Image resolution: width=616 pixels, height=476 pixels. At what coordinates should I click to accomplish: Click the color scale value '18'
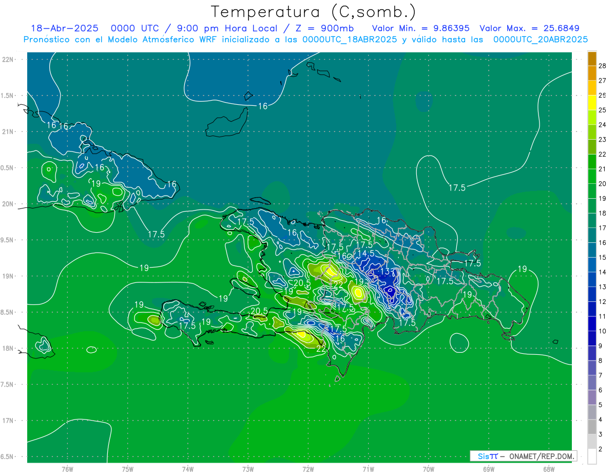(x=602, y=213)
